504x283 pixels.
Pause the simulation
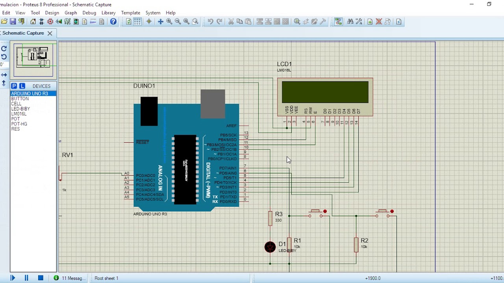point(26,278)
